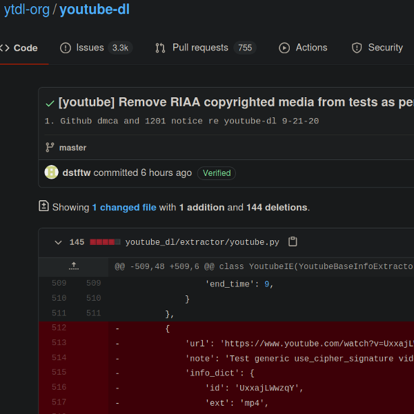Collapse the youtube.py file diff
414x414 pixels.
click(59, 242)
